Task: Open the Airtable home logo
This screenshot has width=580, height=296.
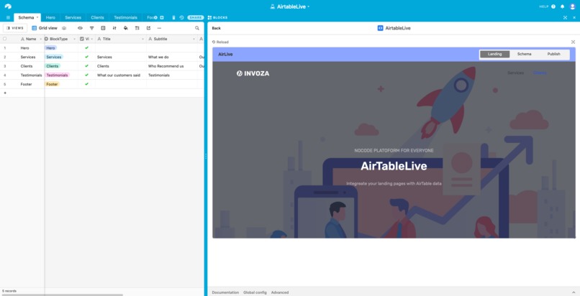Action: [x=8, y=6]
